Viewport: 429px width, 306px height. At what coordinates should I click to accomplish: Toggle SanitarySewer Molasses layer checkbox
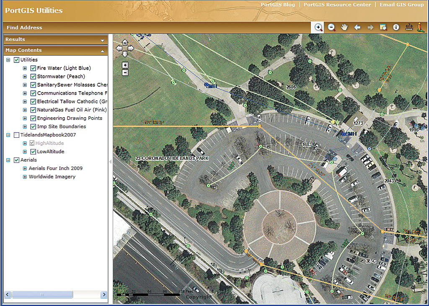(33, 85)
